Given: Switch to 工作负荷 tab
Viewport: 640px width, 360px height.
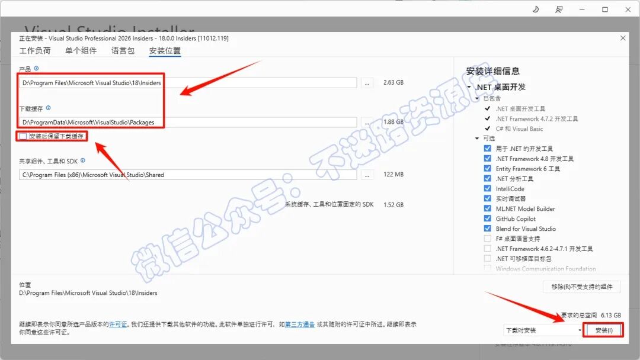Looking at the screenshot, I should [35, 50].
